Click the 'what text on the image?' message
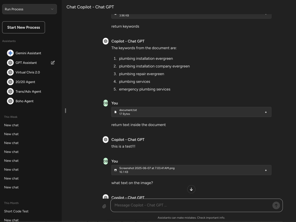Image resolution: width=296 pixels, height=222 pixels. (132, 183)
